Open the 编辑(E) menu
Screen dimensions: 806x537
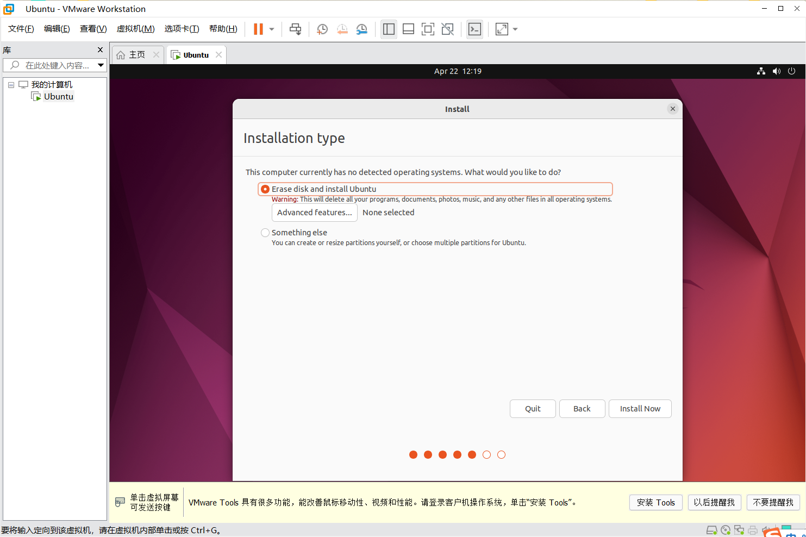[x=57, y=29]
